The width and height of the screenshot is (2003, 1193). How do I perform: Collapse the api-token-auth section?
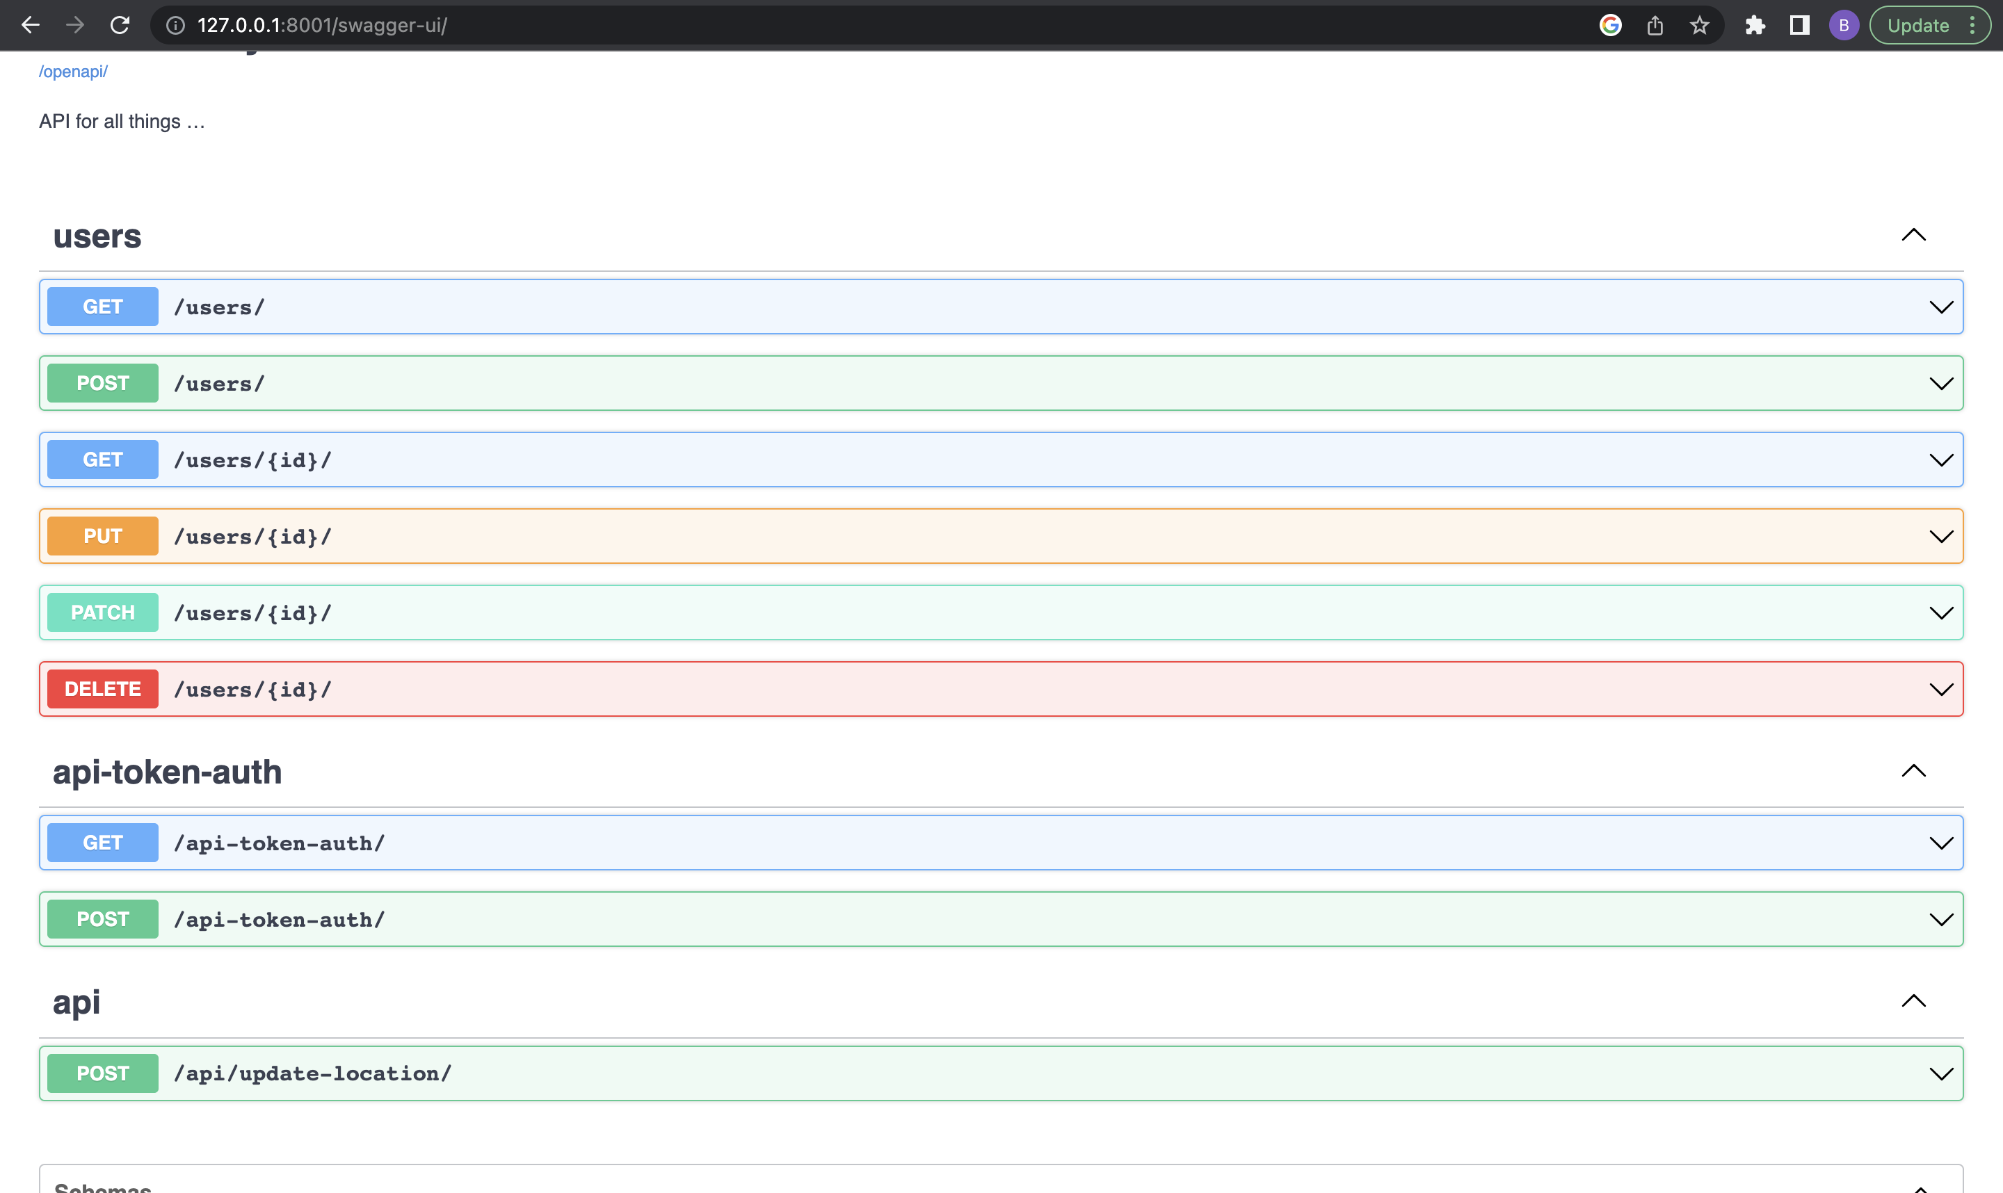coord(1914,771)
